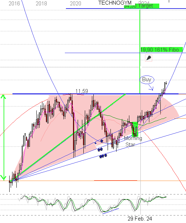Viewport: 186px width, 223px height.
Task: Click the circled Buy annotation
Action: [147, 80]
